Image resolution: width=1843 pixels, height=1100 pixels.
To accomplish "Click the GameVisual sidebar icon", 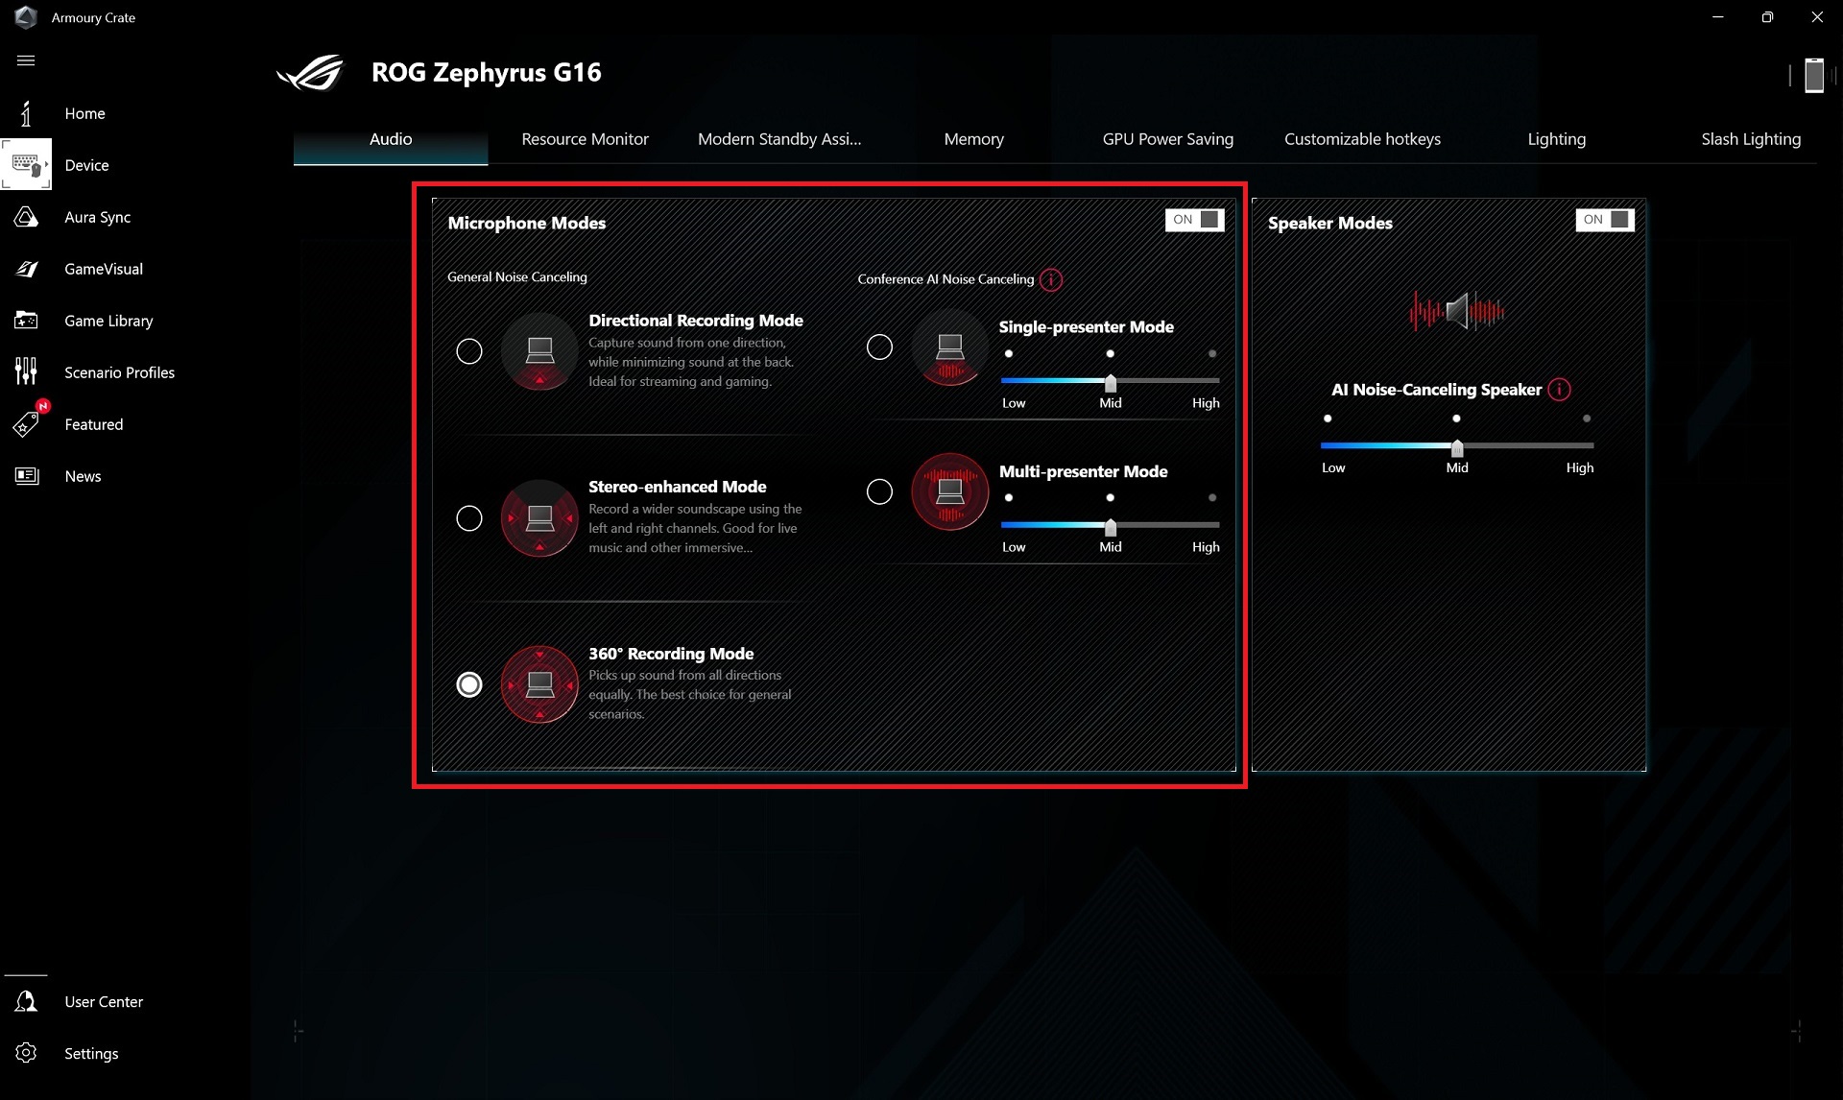I will click(x=26, y=269).
